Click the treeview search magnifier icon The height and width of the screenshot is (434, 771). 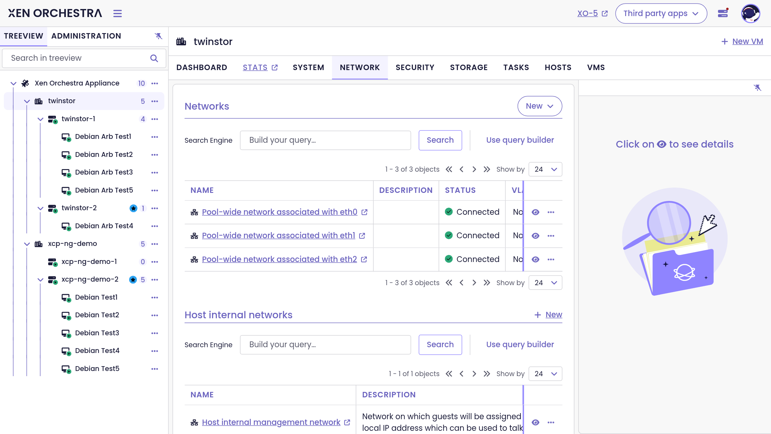[154, 58]
